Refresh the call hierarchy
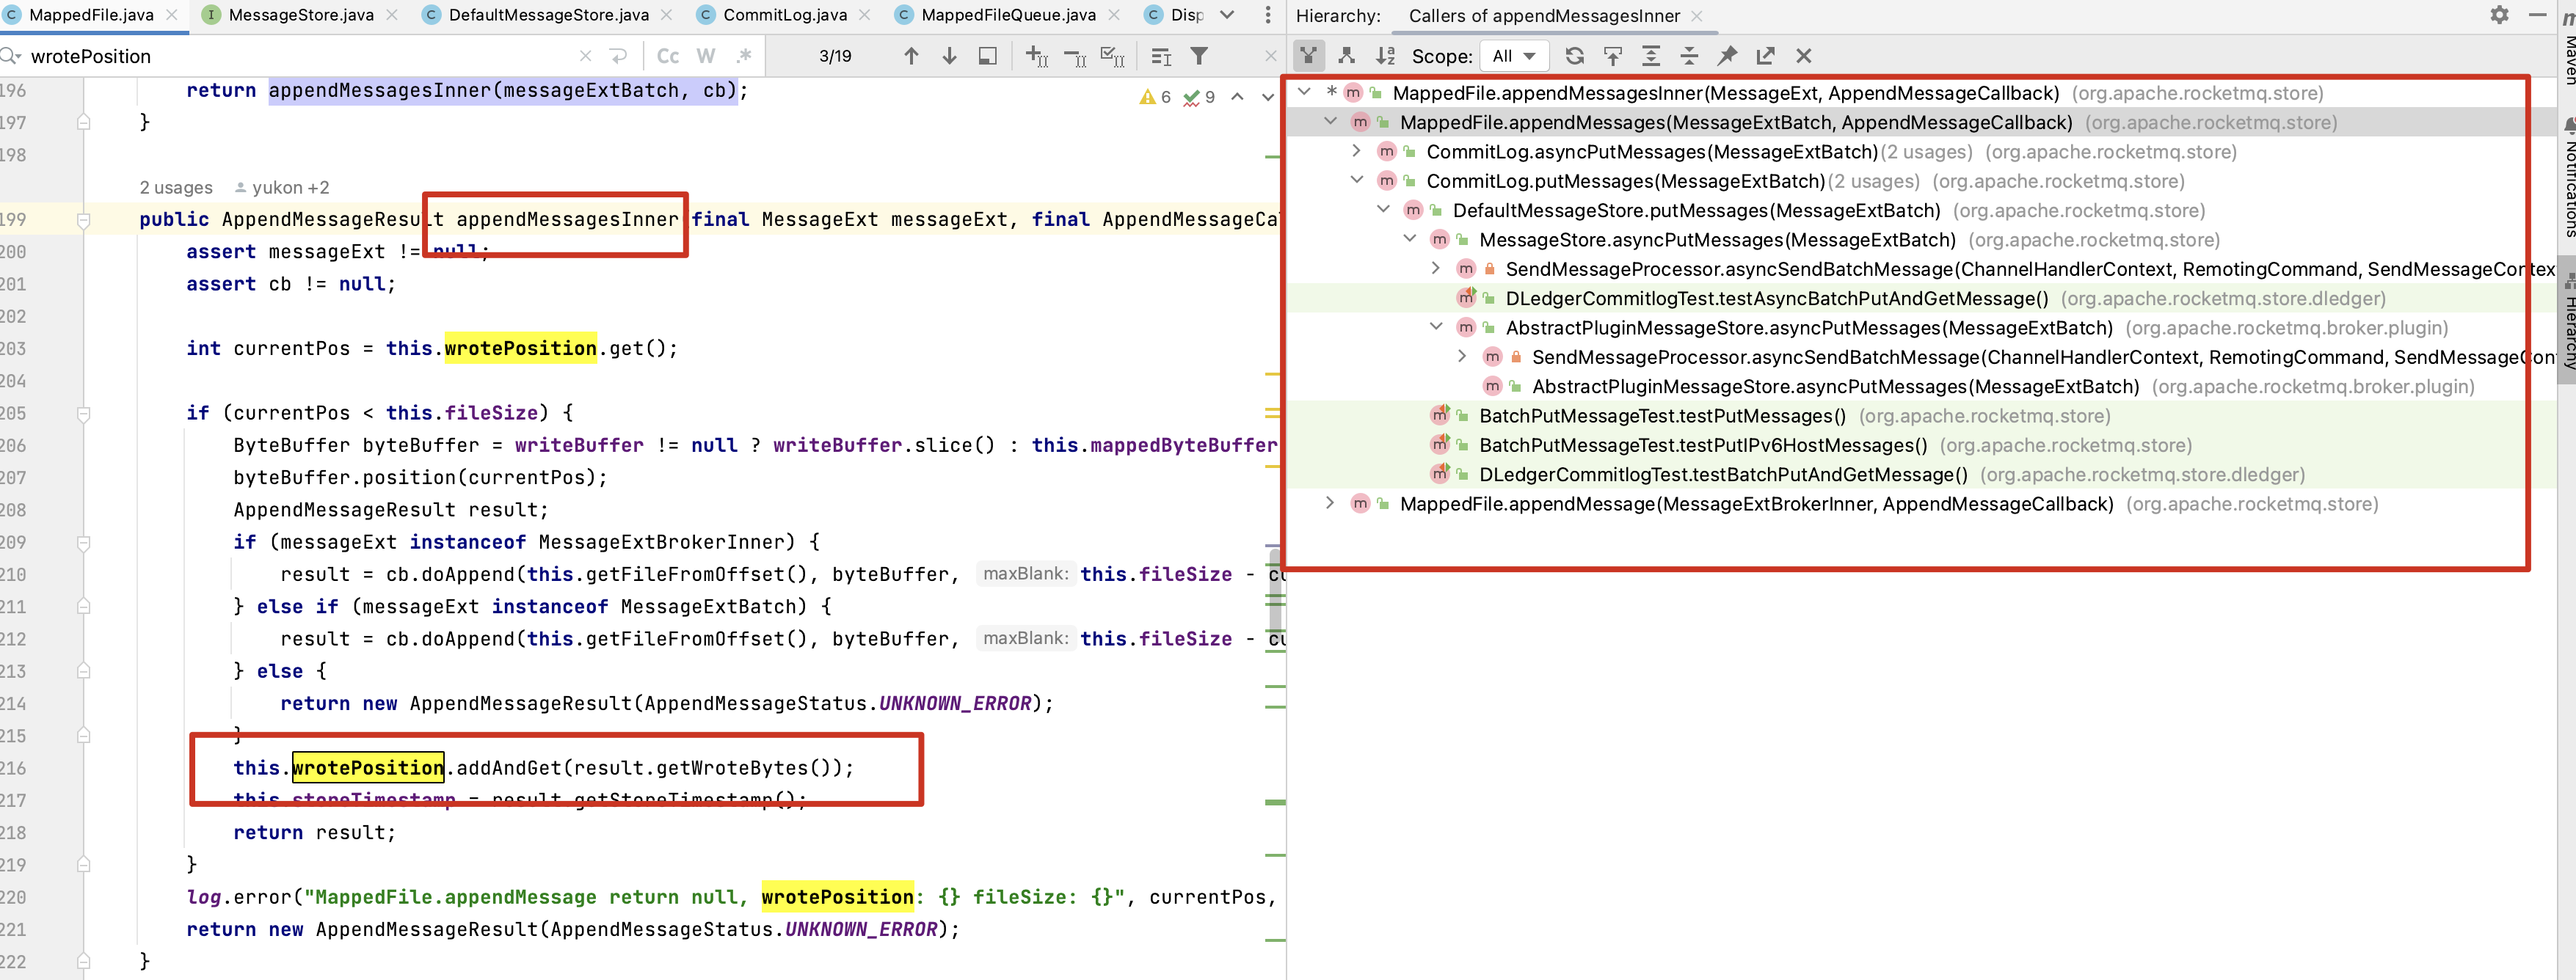The image size is (2576, 980). click(1574, 56)
